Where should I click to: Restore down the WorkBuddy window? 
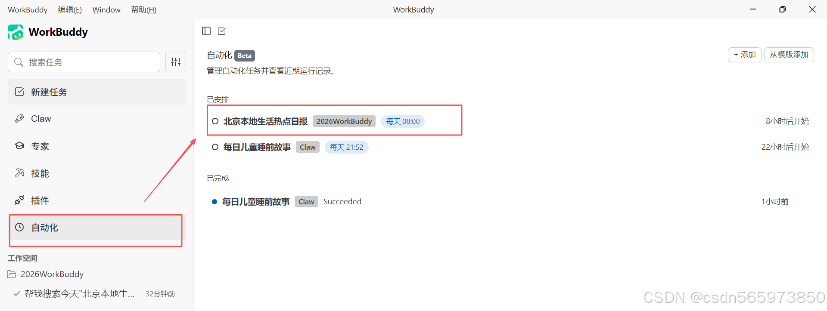(783, 9)
